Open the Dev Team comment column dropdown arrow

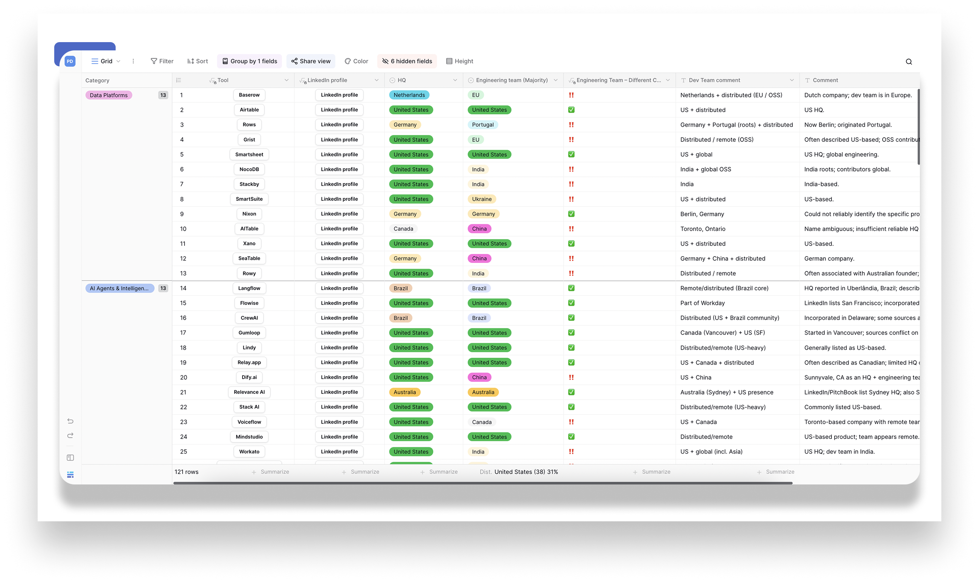[x=791, y=80]
